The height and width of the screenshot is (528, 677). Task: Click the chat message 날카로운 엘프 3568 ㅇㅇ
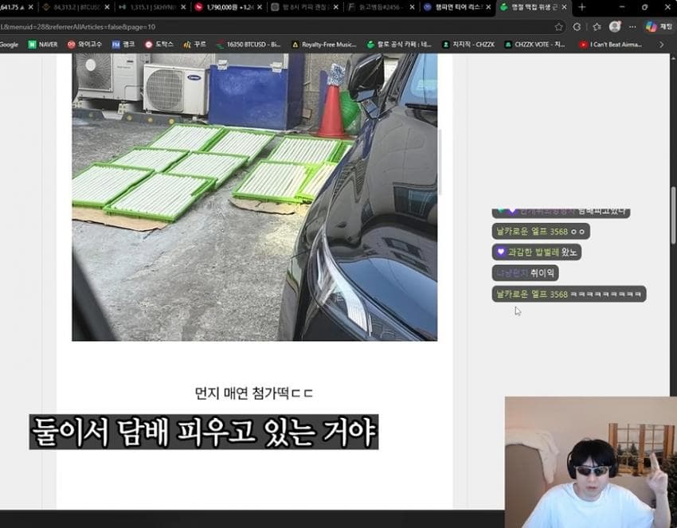[541, 232]
